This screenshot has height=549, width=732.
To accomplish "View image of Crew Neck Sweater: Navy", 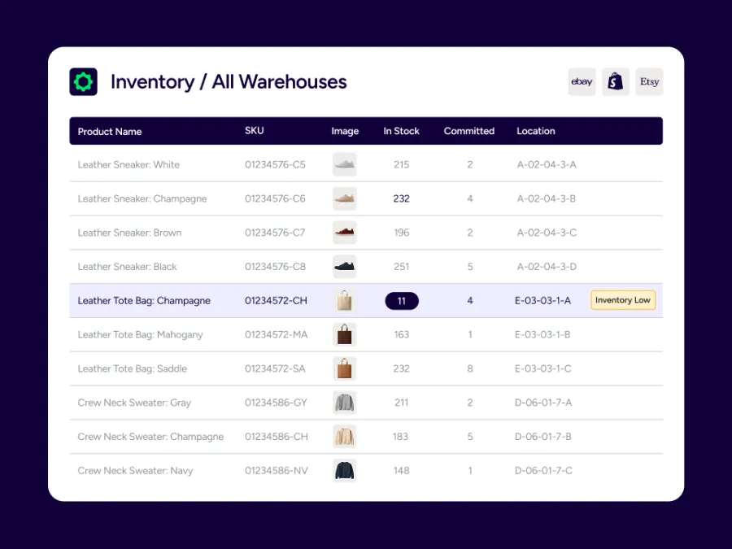I will 344,470.
